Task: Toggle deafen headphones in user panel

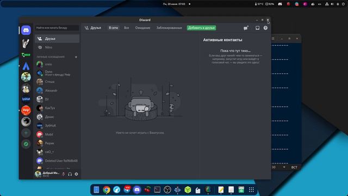Action: 70,174
